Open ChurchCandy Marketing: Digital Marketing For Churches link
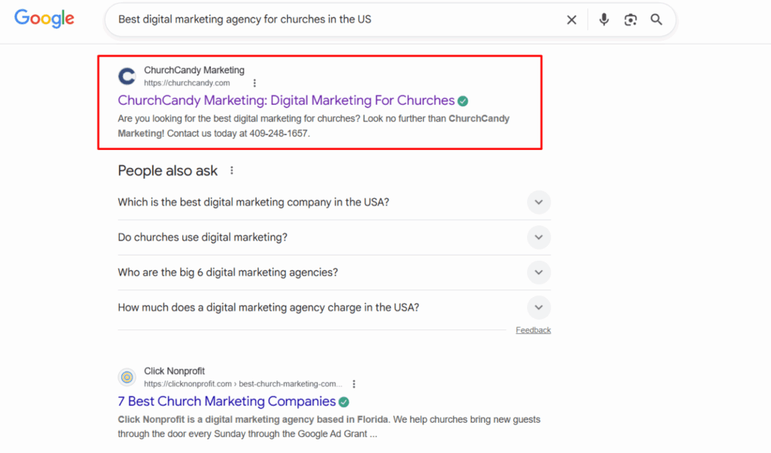The width and height of the screenshot is (771, 453). tap(286, 100)
